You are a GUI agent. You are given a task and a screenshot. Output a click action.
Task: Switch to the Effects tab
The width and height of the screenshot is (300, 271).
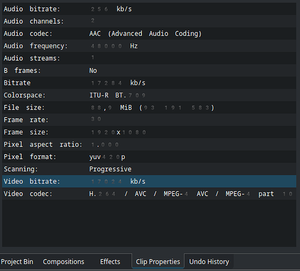click(110, 261)
